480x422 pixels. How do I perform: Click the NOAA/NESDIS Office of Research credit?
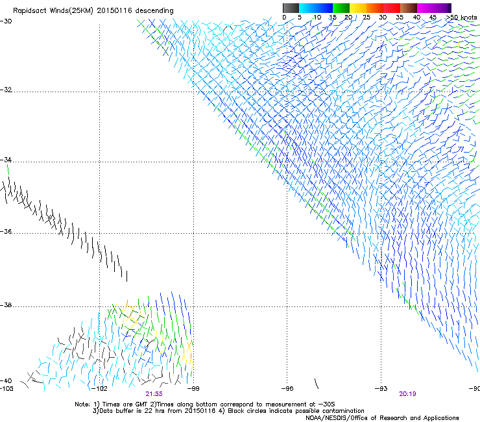coord(382,418)
